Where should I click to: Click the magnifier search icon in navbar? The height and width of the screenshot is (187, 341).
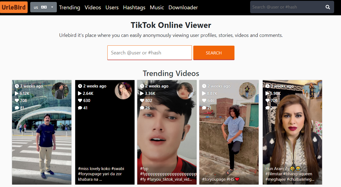point(328,7)
